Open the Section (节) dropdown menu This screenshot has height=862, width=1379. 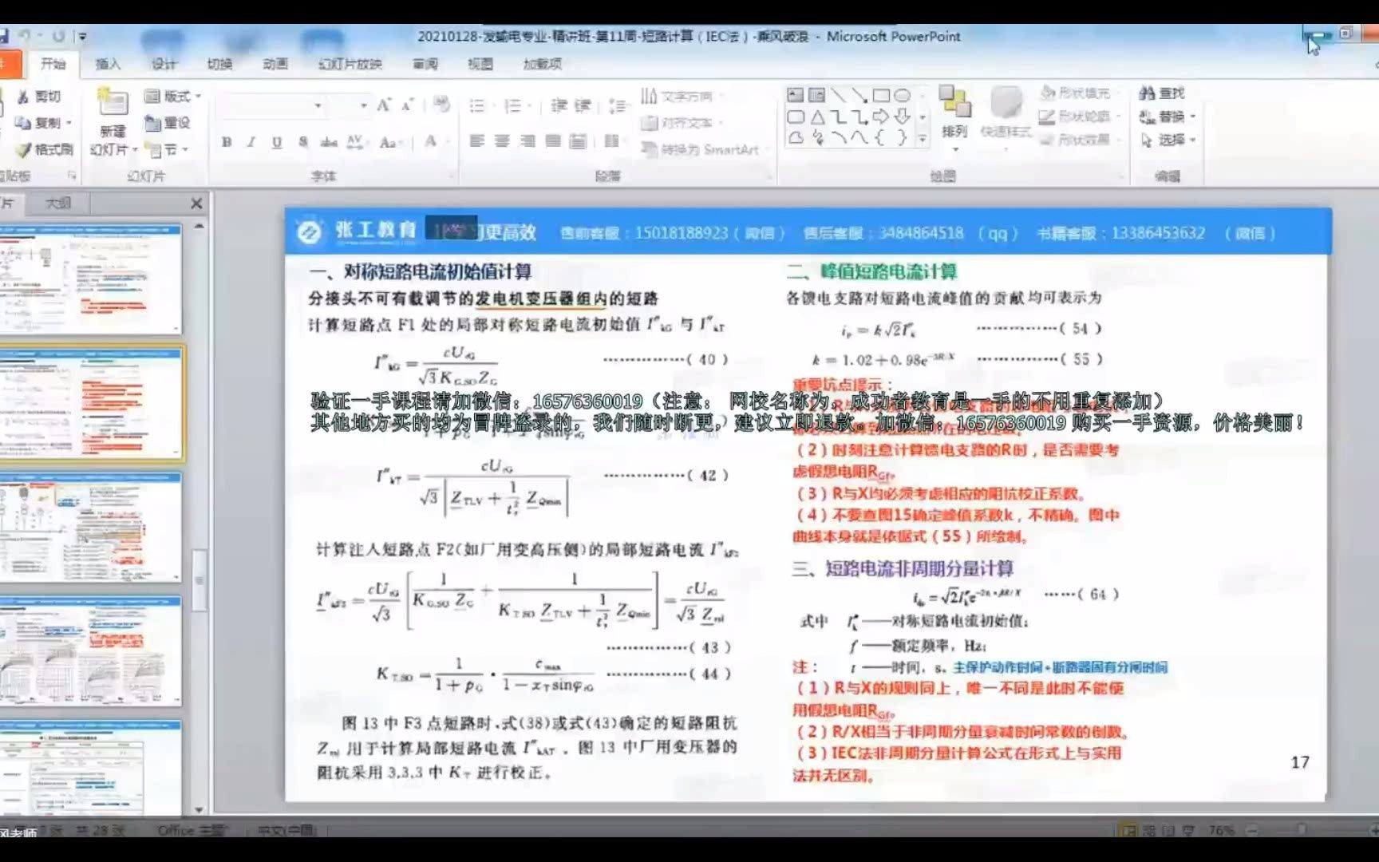point(168,150)
